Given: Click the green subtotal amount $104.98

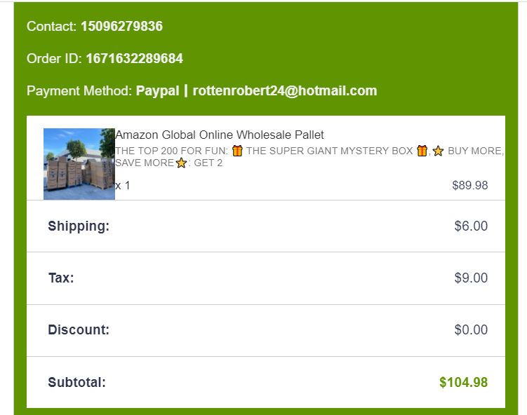Looking at the screenshot, I should tap(463, 382).
